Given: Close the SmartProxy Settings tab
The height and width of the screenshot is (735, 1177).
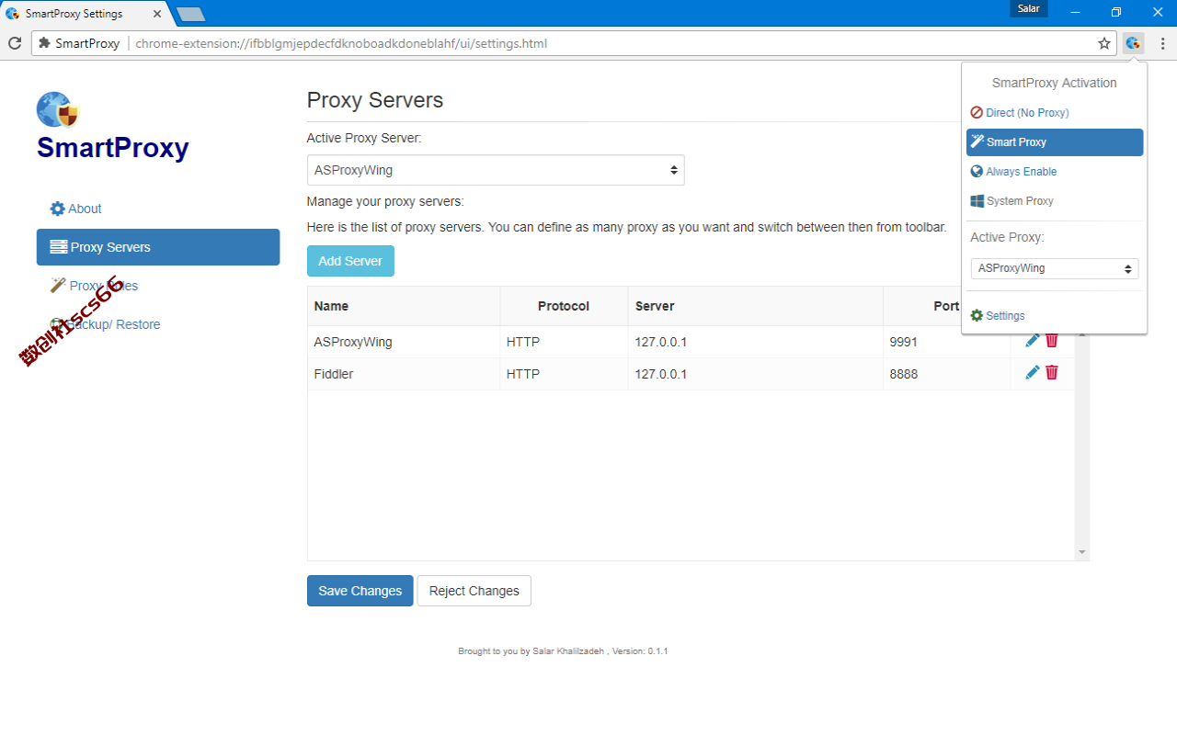Looking at the screenshot, I should pos(157,14).
